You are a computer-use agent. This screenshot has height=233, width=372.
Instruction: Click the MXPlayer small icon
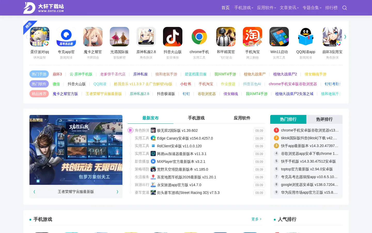[x=153, y=161]
